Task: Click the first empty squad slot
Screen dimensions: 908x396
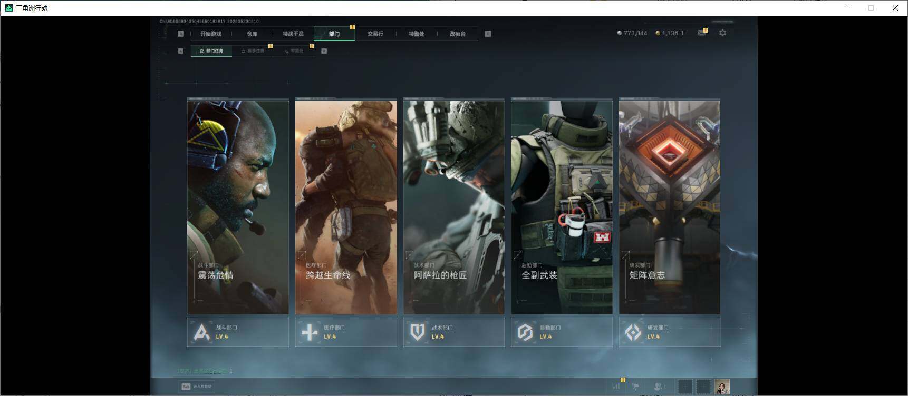Action: pyautogui.click(x=685, y=387)
